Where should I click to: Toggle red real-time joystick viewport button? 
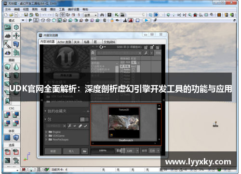[131, 20]
